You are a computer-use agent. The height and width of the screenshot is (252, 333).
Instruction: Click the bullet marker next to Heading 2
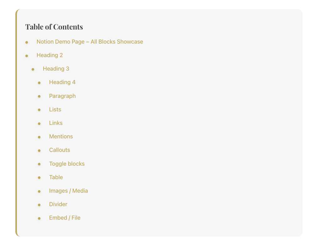[x=27, y=56]
